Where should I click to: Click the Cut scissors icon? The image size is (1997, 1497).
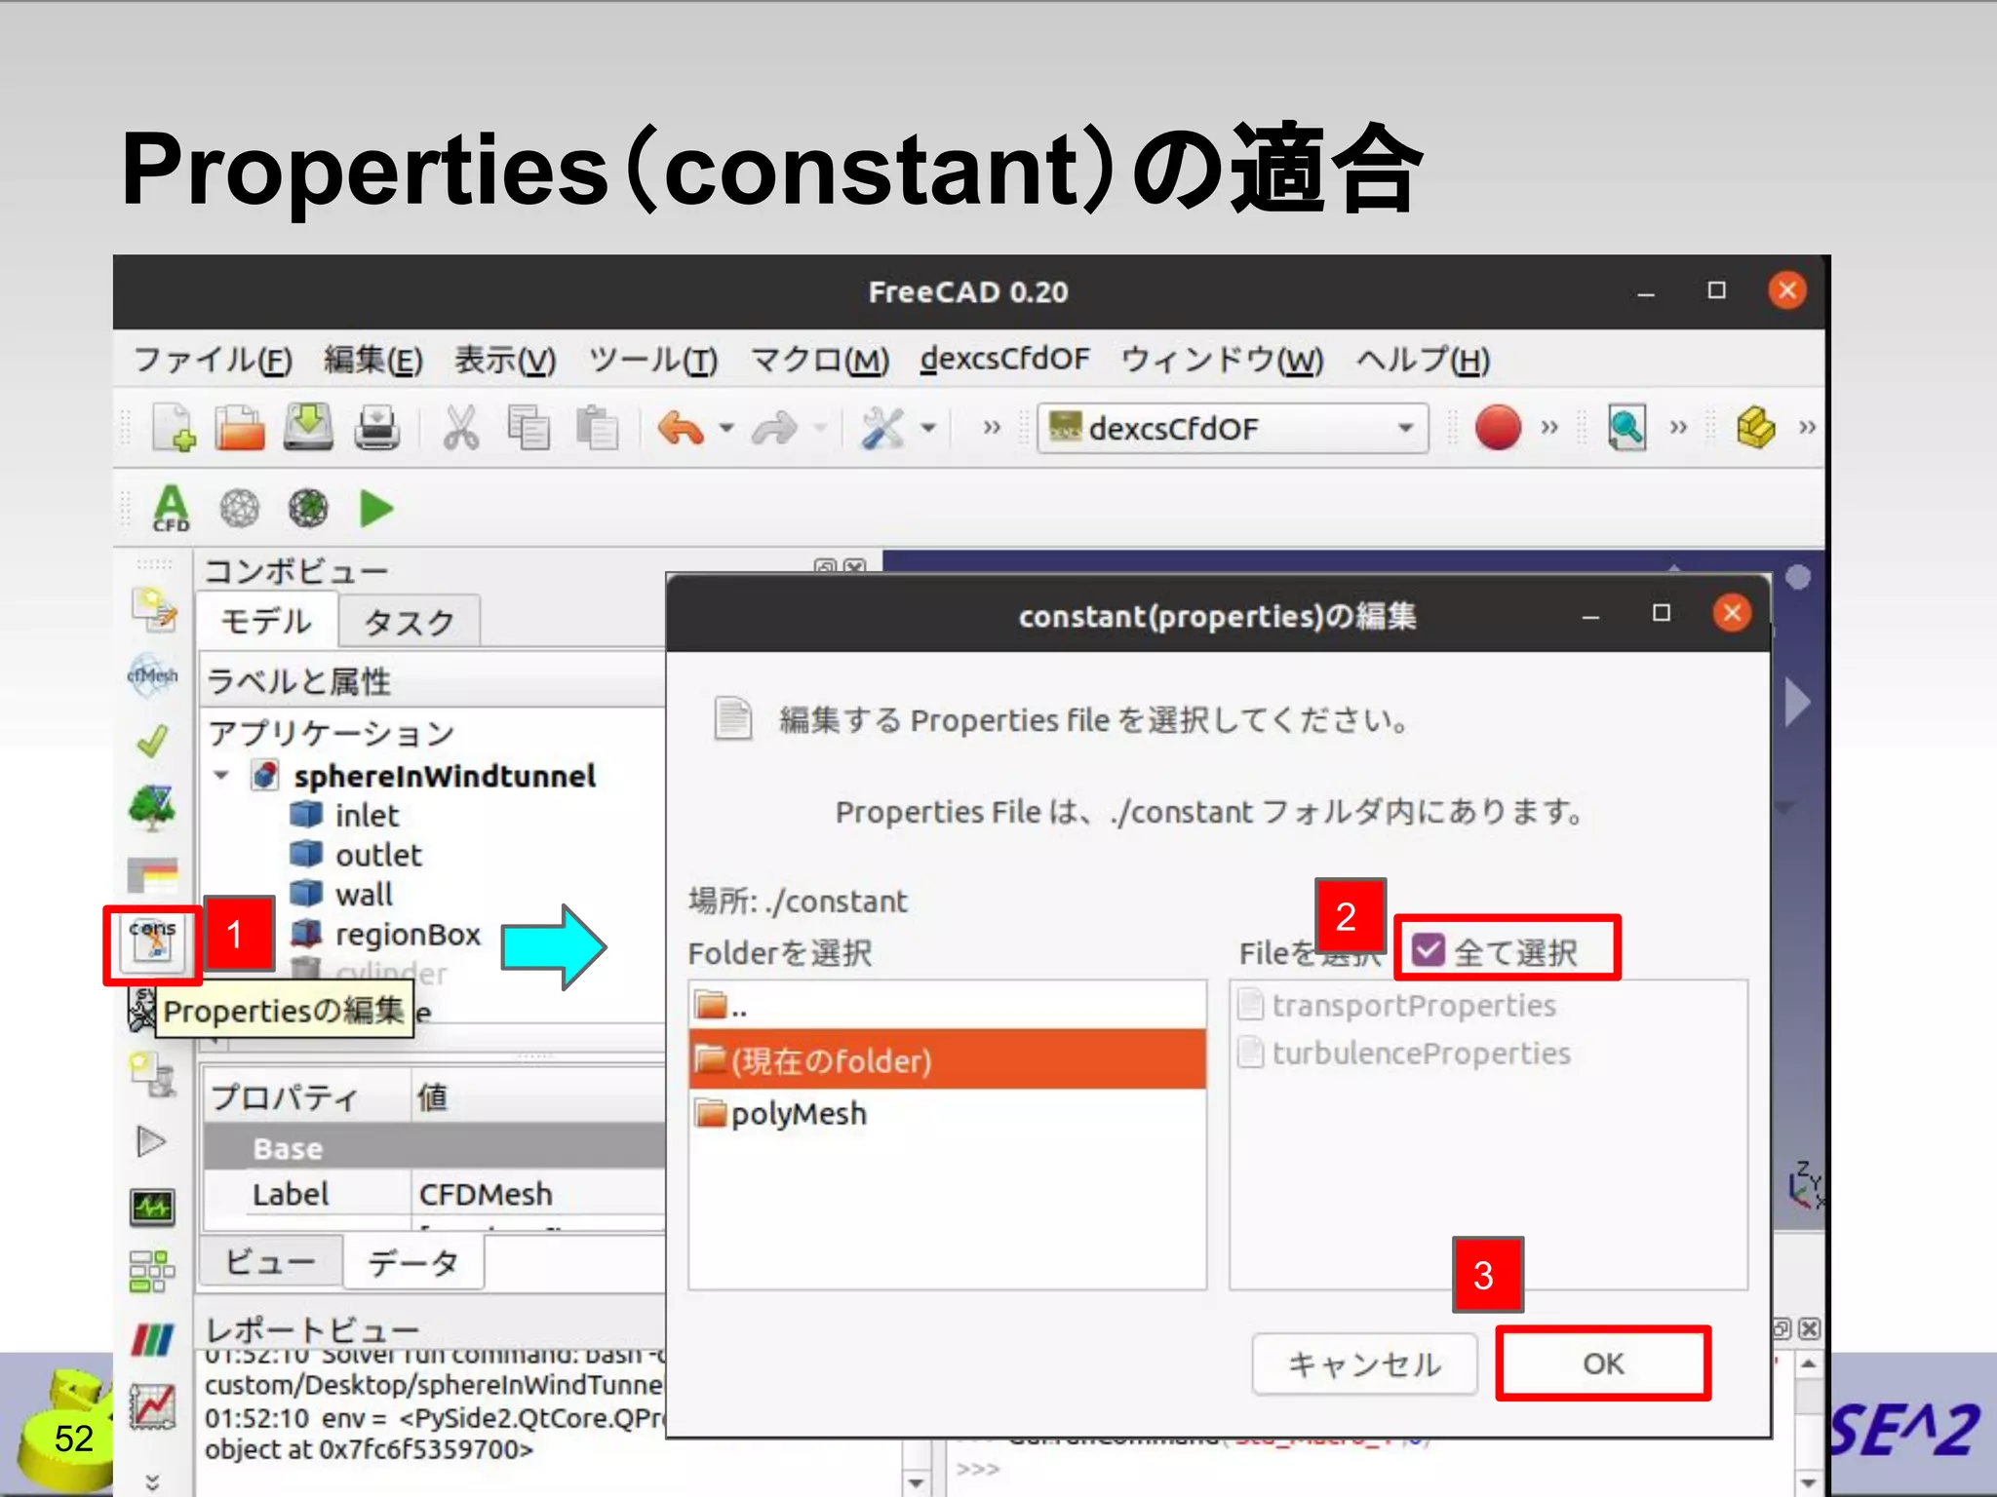tap(460, 428)
